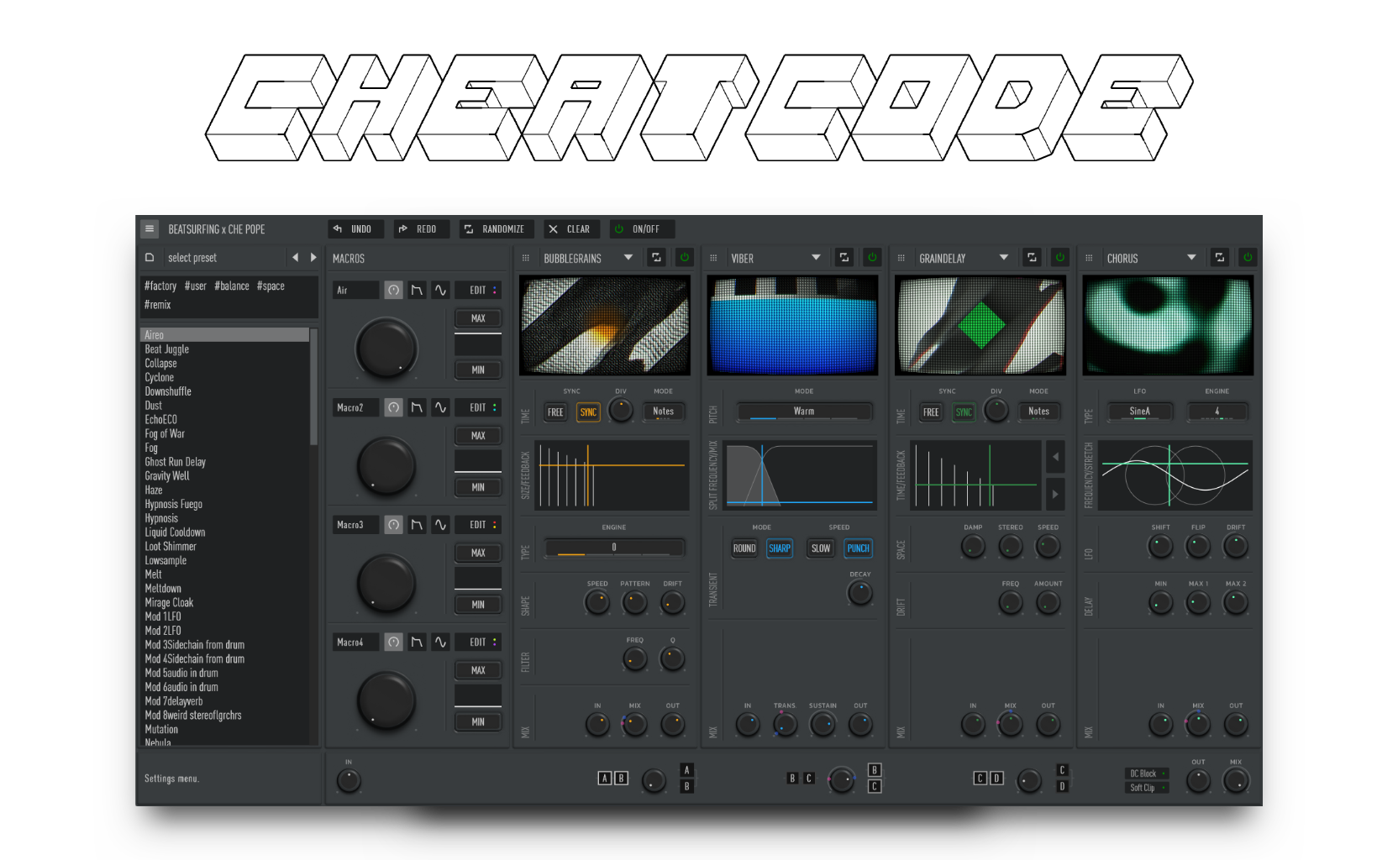
Task: Open BUBBLEGRAINS Notes mode selector
Action: coord(664,412)
